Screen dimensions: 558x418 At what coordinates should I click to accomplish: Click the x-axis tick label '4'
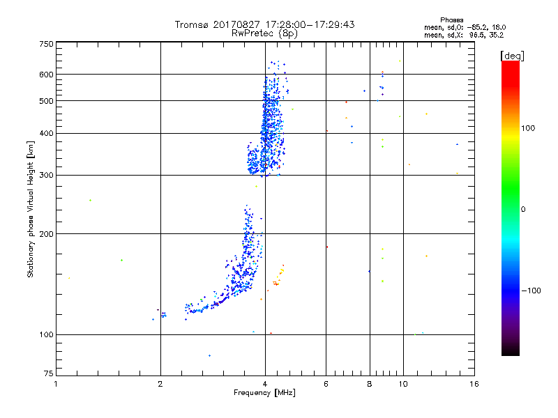[x=265, y=384]
